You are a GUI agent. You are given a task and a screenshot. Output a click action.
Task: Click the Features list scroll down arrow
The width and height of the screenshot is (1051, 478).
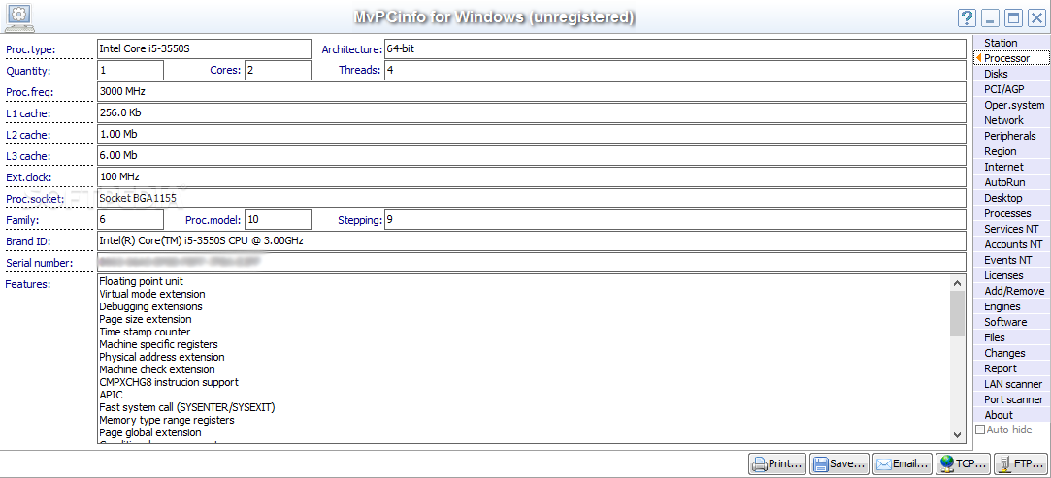pos(957,435)
